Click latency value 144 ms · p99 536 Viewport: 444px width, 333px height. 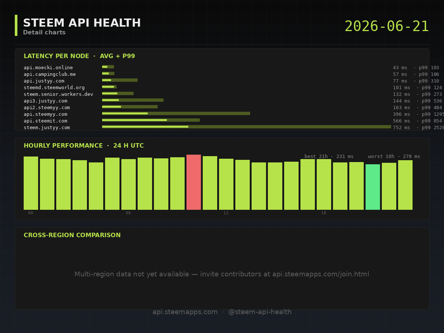(x=417, y=101)
